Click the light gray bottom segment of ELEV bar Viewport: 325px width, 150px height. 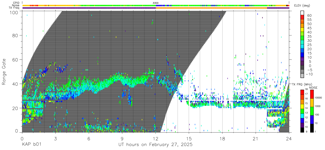302,76
